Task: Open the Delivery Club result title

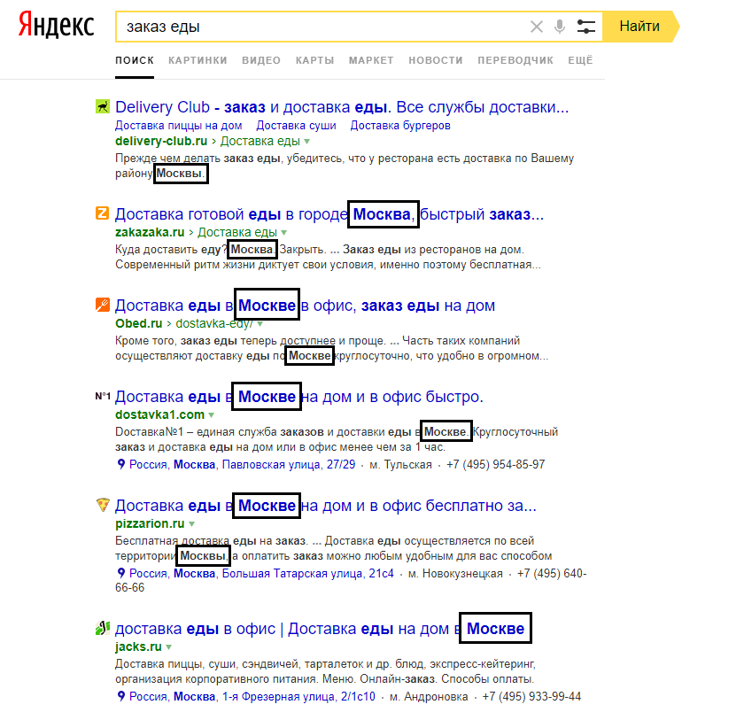Action: (342, 107)
